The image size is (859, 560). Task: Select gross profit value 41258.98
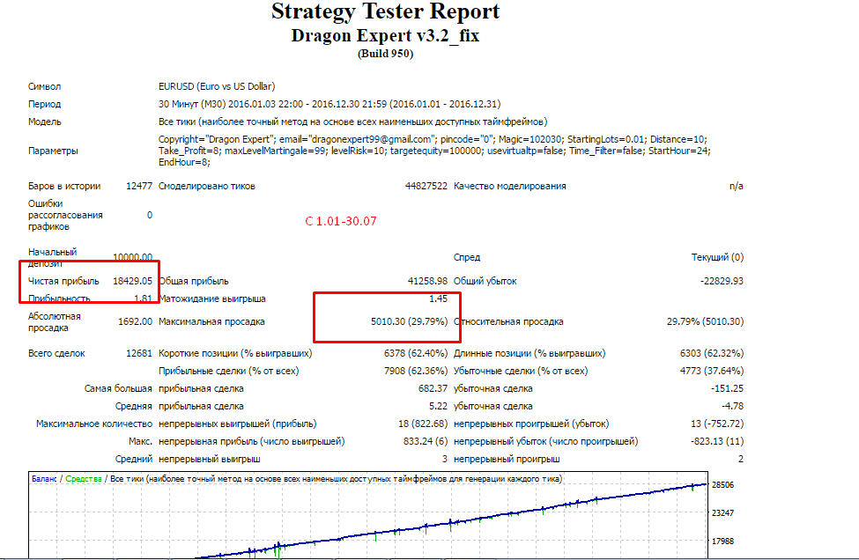(427, 281)
